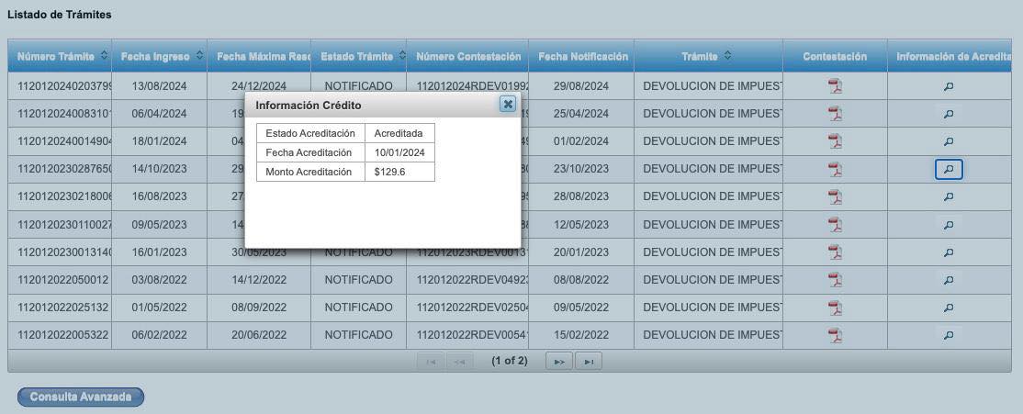This screenshot has width=1023, height=414.
Task: Jump to the last page of results
Action: [x=589, y=362]
